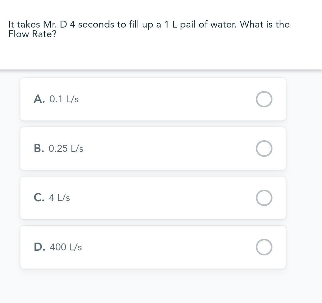This screenshot has width=322, height=303.
Task: Select the radio button for option A
Action: [x=264, y=99]
